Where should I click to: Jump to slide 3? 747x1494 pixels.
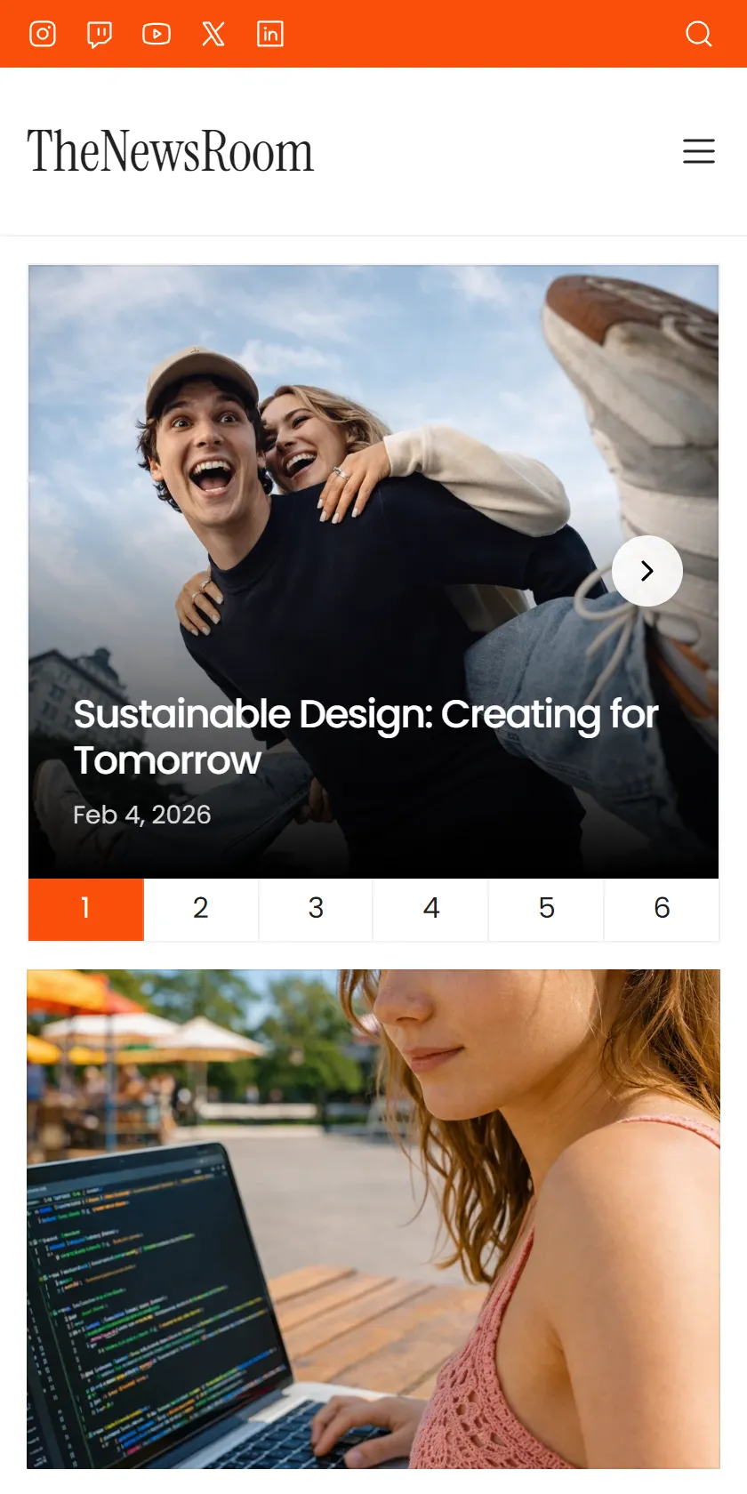pyautogui.click(x=316, y=909)
